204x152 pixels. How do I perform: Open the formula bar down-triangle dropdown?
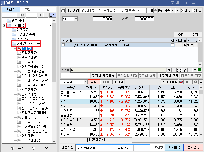point(169,70)
